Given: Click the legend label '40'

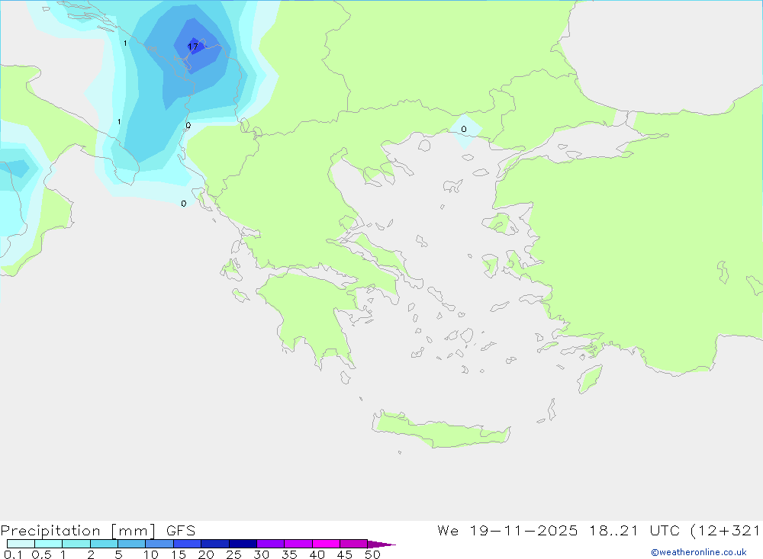Looking at the screenshot, I should tap(317, 554).
